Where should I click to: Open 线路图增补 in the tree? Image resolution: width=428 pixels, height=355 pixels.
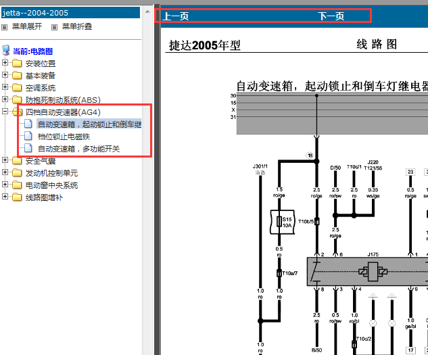(44, 197)
